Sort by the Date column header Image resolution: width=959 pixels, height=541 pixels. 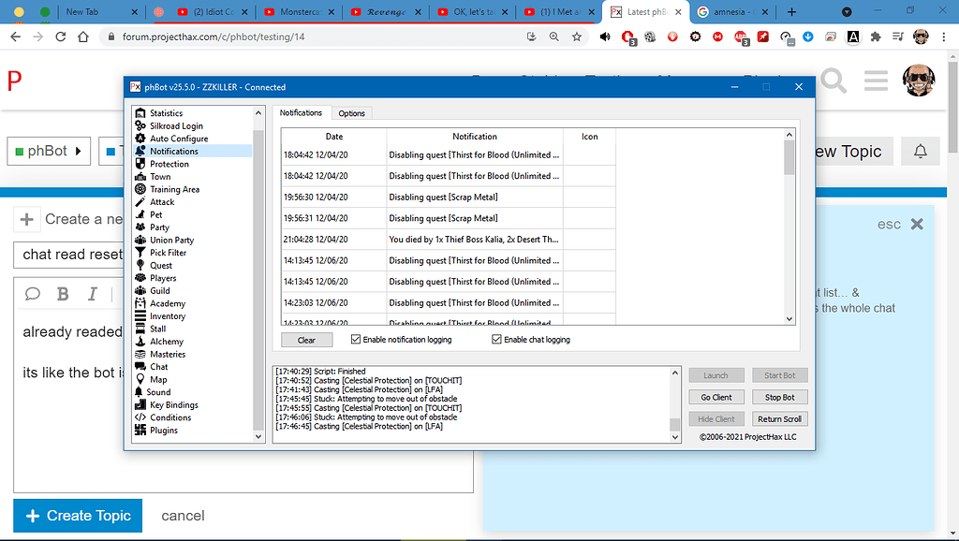click(x=334, y=137)
